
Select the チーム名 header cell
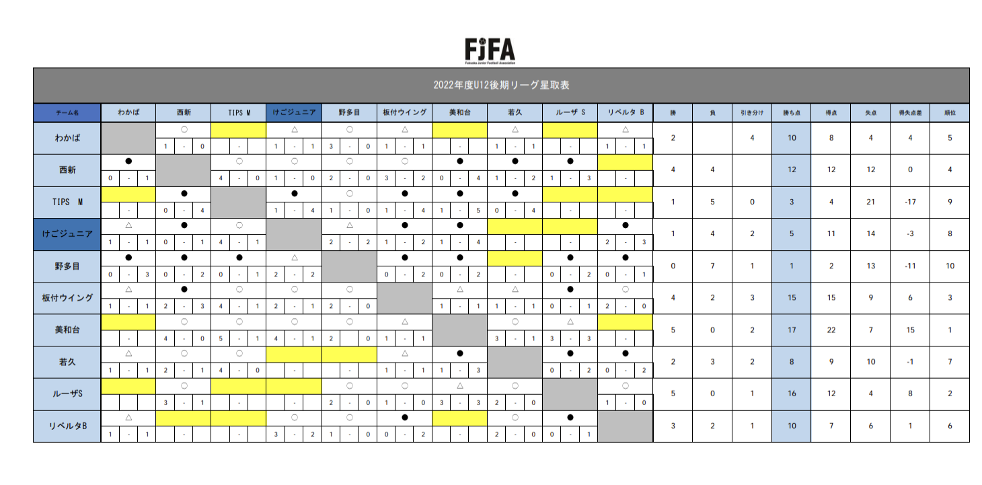[x=67, y=113]
